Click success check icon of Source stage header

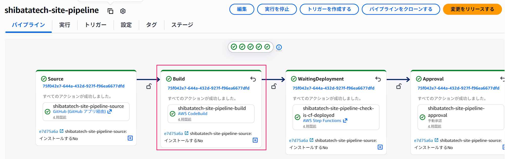point(44,79)
